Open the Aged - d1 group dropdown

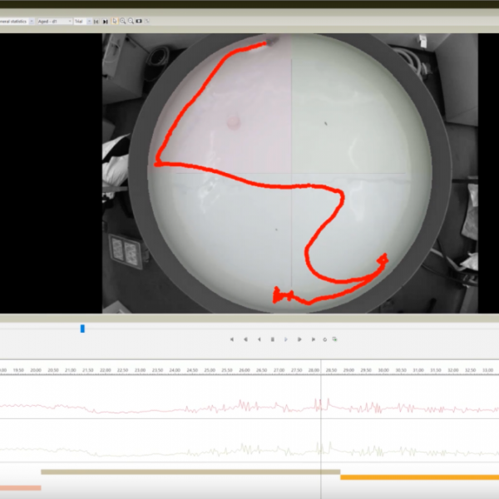click(70, 21)
